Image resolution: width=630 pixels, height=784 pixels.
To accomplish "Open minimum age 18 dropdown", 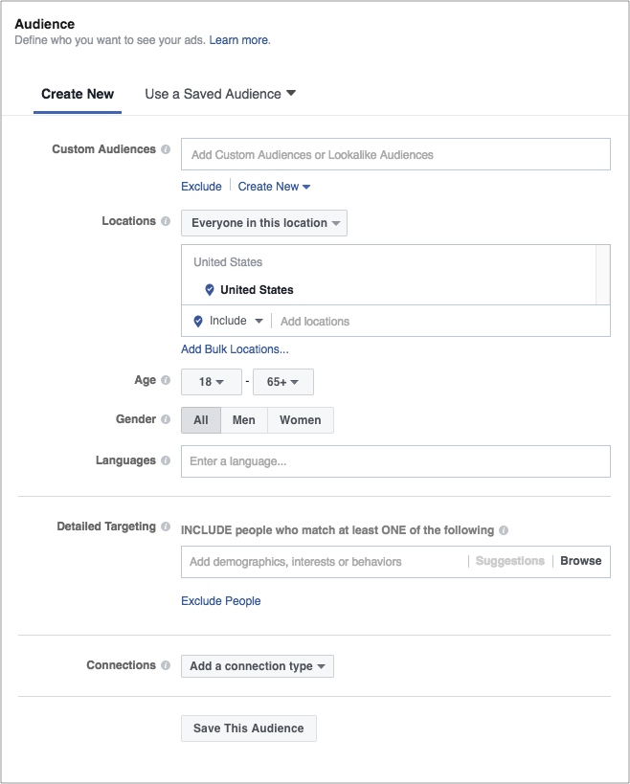I will [211, 382].
